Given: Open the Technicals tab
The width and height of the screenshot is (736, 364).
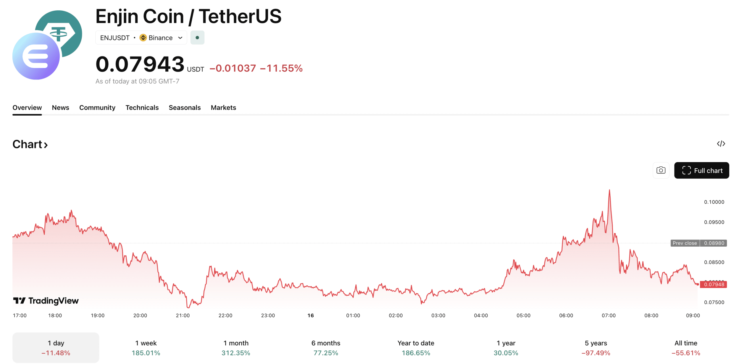Looking at the screenshot, I should [x=142, y=108].
